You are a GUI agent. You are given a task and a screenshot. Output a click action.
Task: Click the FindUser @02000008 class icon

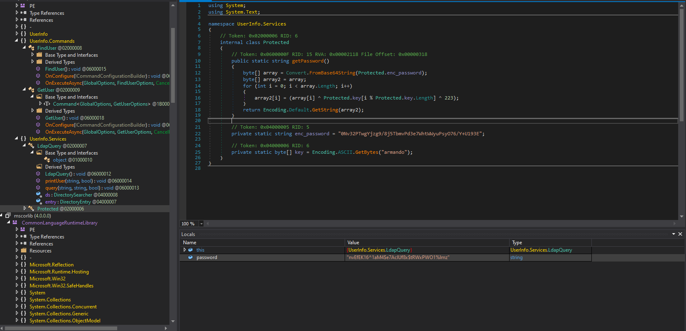tap(31, 48)
